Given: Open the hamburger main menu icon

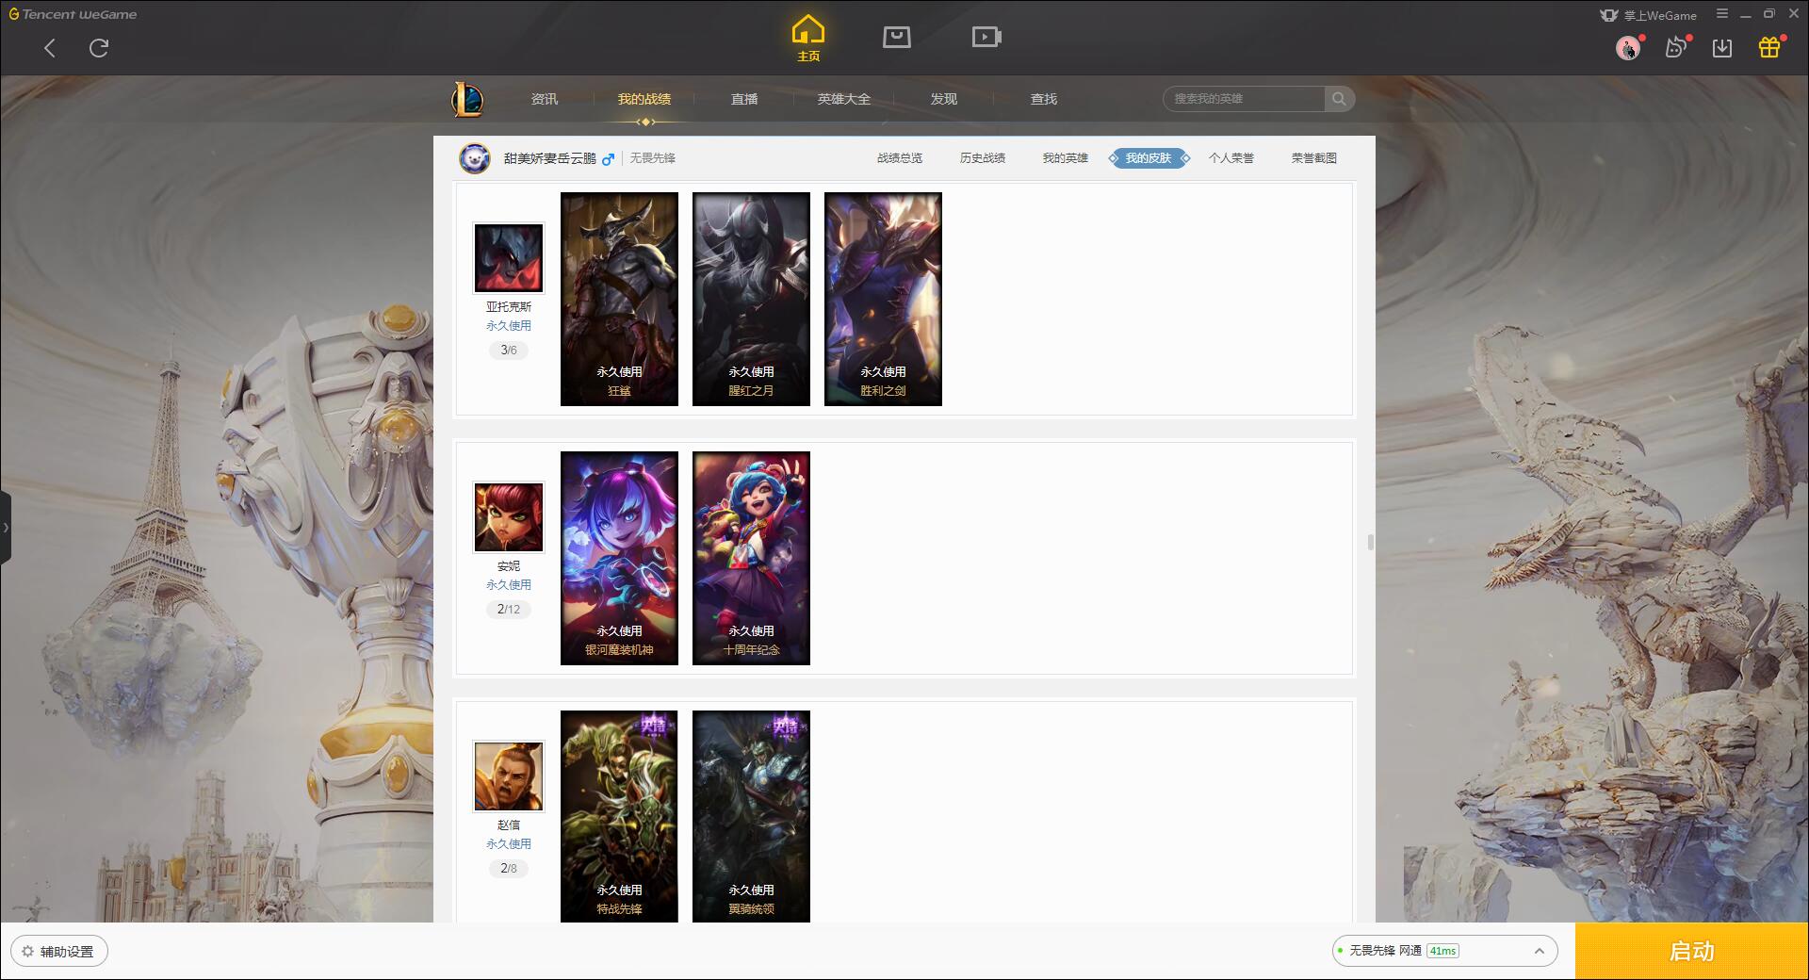Looking at the screenshot, I should pyautogui.click(x=1722, y=14).
